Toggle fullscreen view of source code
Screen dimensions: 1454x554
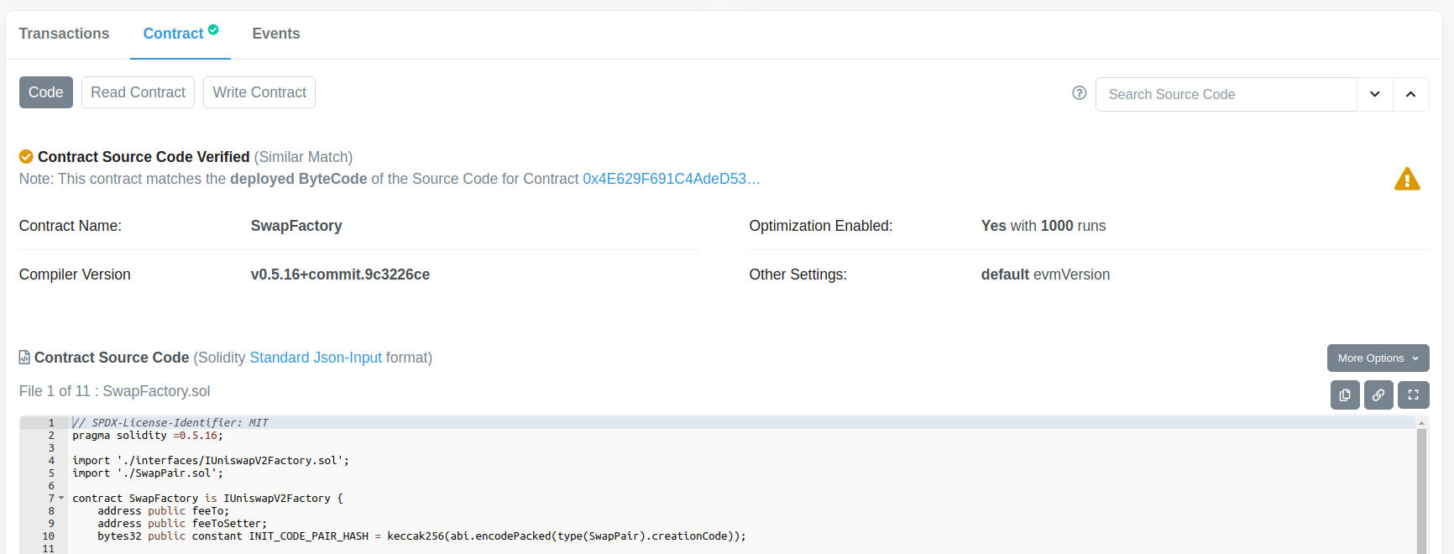(1413, 395)
